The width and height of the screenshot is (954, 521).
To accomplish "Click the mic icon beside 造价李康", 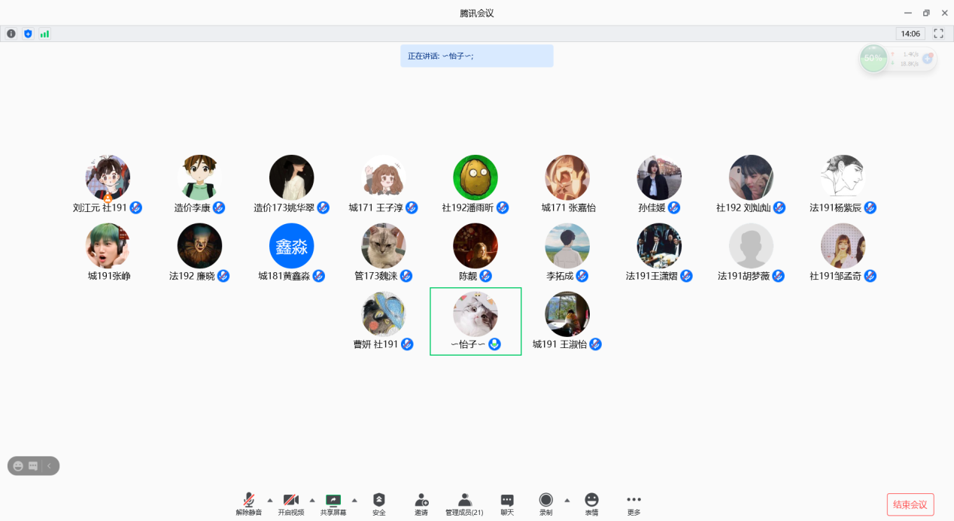I will [x=219, y=207].
